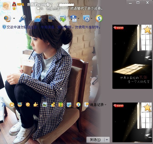This screenshot has width=153, height=144.
Task: Click the gold star on the lower QQ show
Action: pyautogui.click(x=147, y=107)
